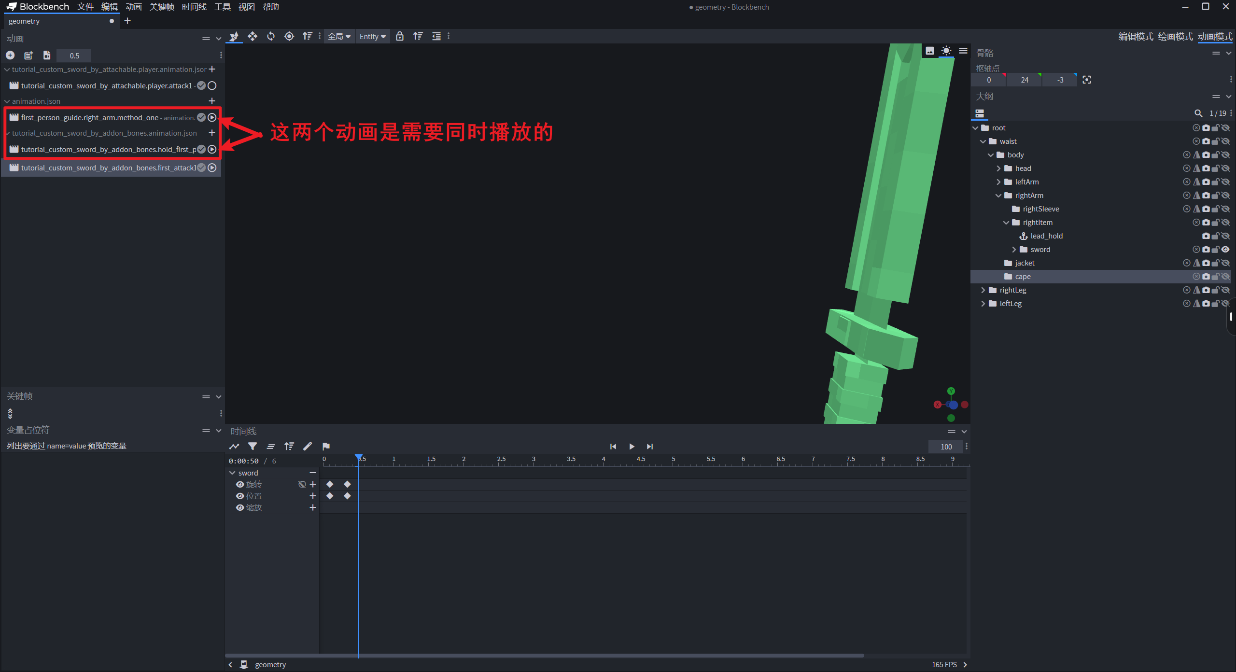
Task: Collapse the waist group
Action: (x=983, y=141)
